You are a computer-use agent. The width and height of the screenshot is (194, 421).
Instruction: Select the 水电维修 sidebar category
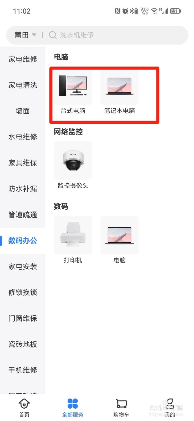[x=23, y=137]
